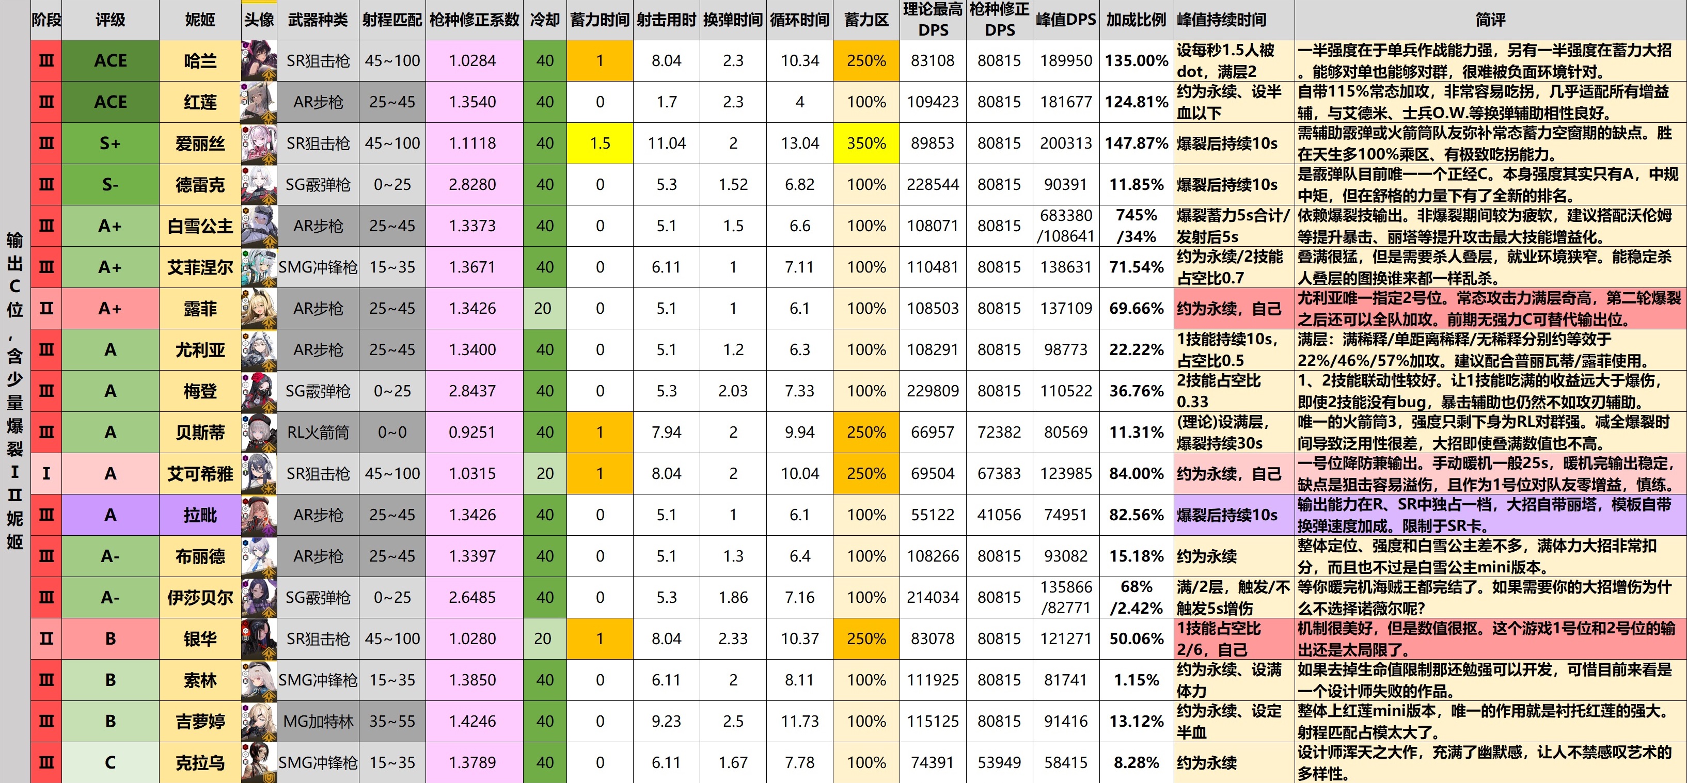Select the purple A rating cell for 拉毗

(x=110, y=515)
